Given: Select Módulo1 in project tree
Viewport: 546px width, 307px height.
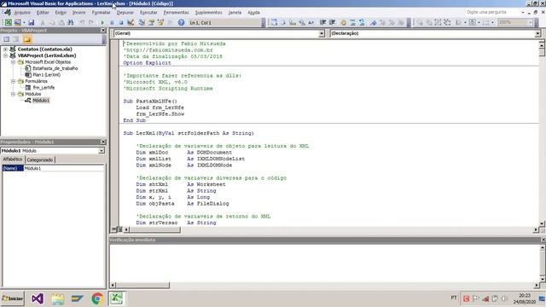Looking at the screenshot, I should [x=41, y=101].
